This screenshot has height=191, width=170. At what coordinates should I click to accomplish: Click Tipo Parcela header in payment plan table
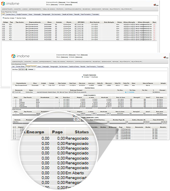[27, 97]
